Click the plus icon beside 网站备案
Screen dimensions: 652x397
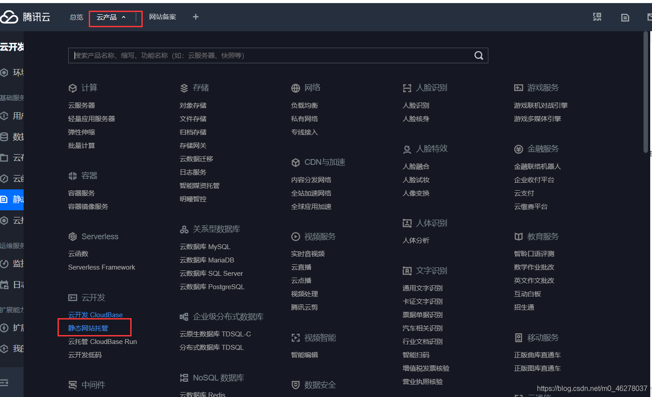(x=195, y=17)
